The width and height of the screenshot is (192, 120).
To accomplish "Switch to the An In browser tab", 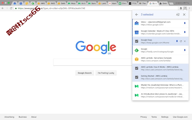I will pyautogui.click(x=82, y=3).
